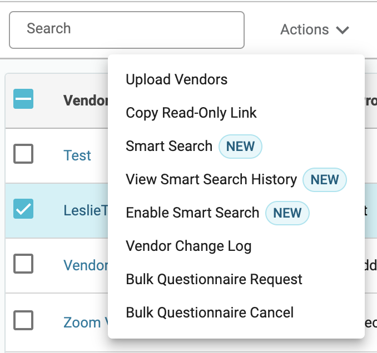377x353 pixels.
Task: Check the box for the Test vendor
Action: point(23,154)
